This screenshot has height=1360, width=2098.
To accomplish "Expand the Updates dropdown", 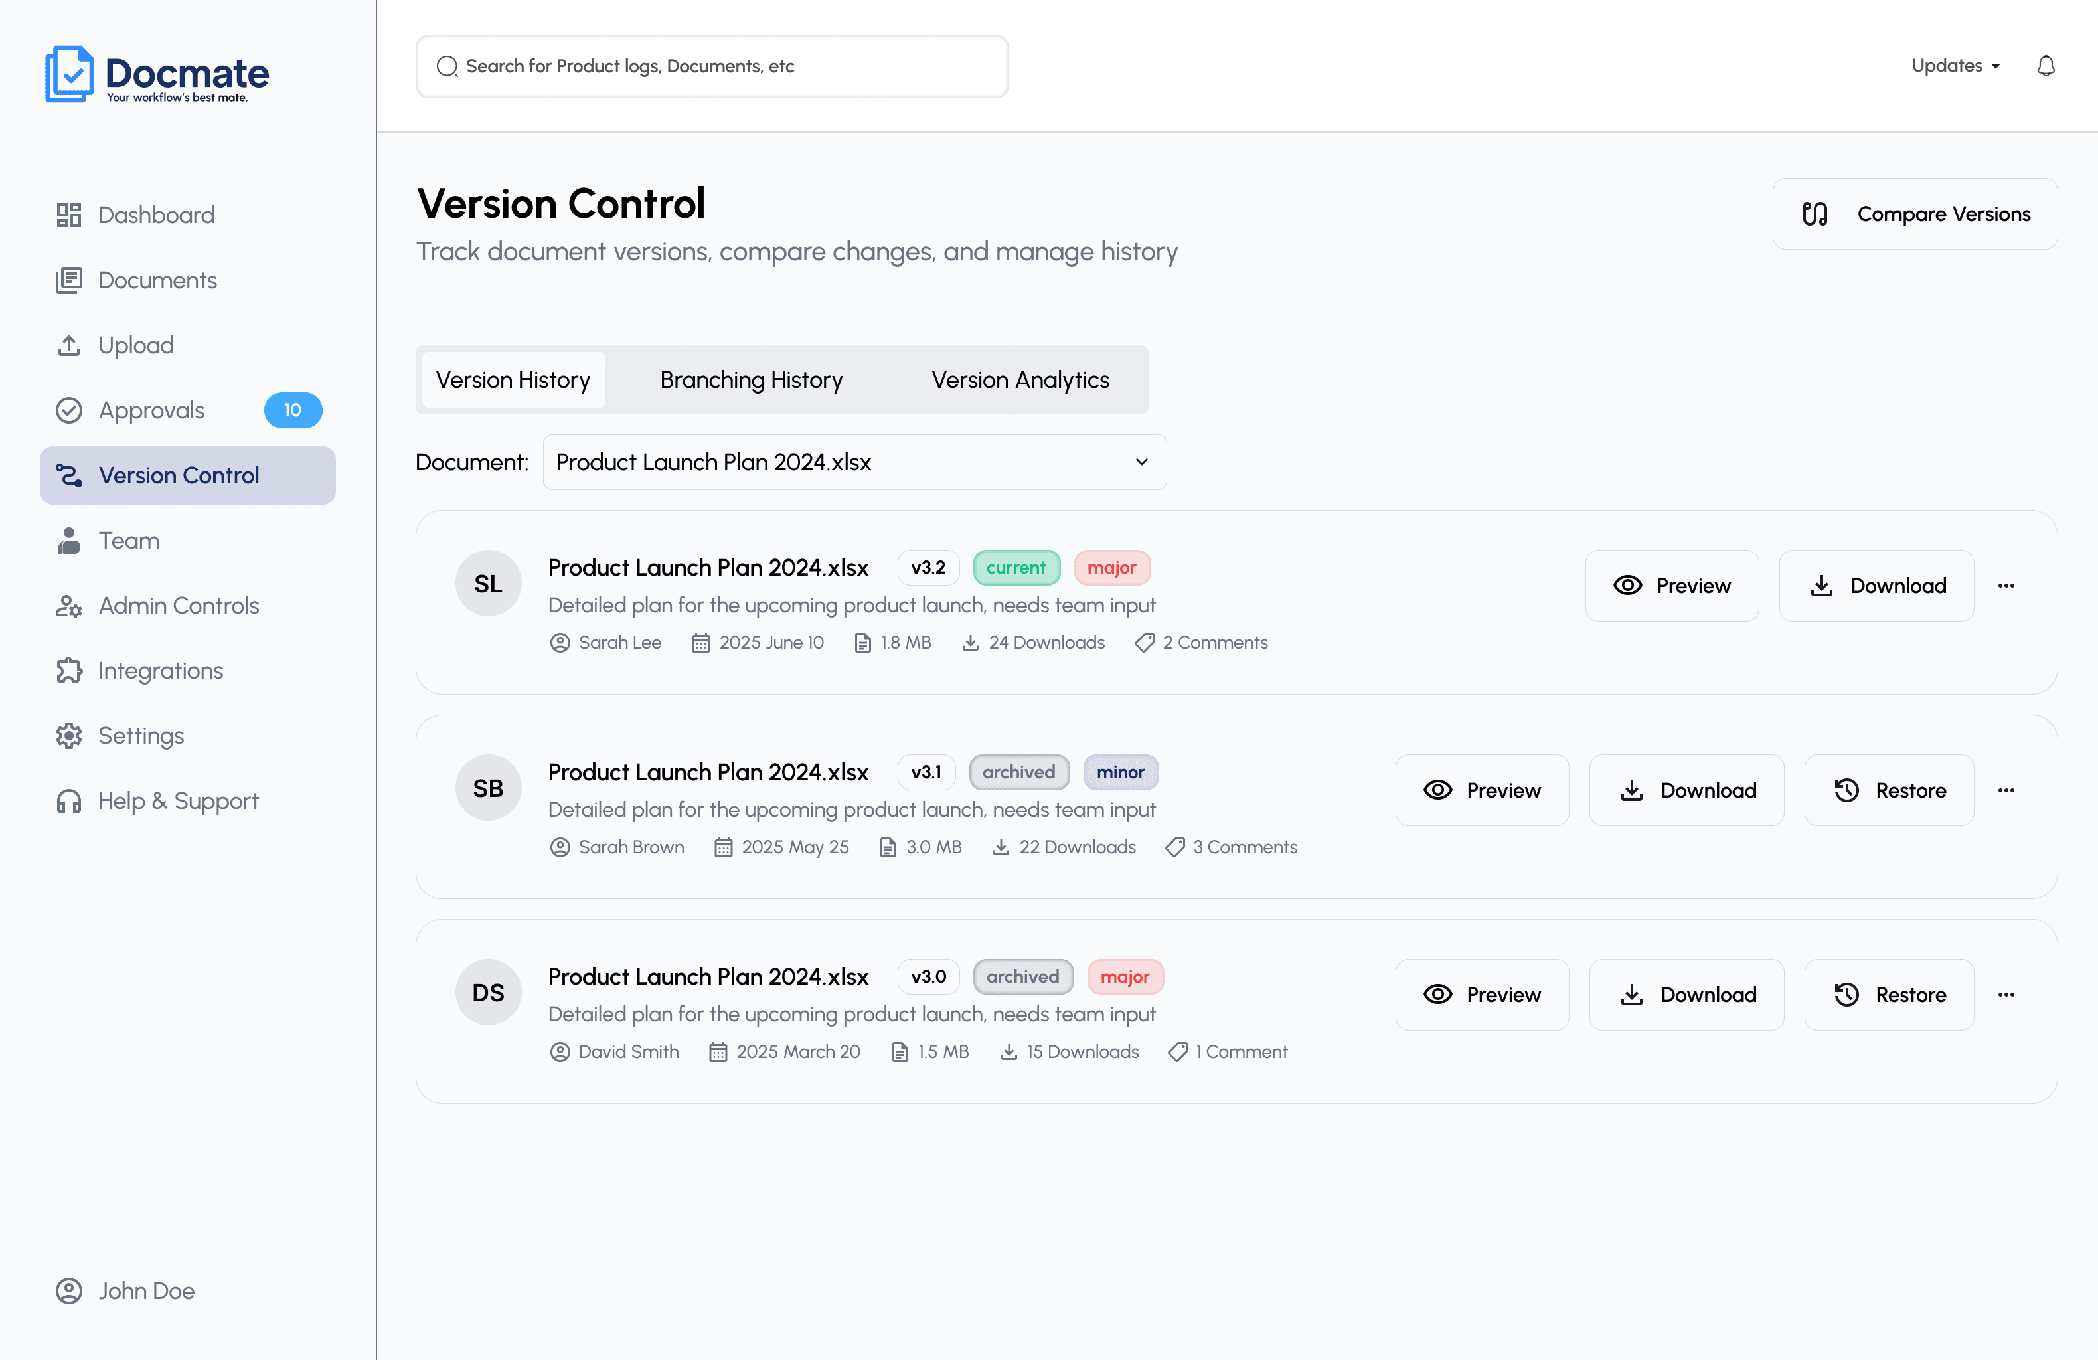I will coord(1955,66).
